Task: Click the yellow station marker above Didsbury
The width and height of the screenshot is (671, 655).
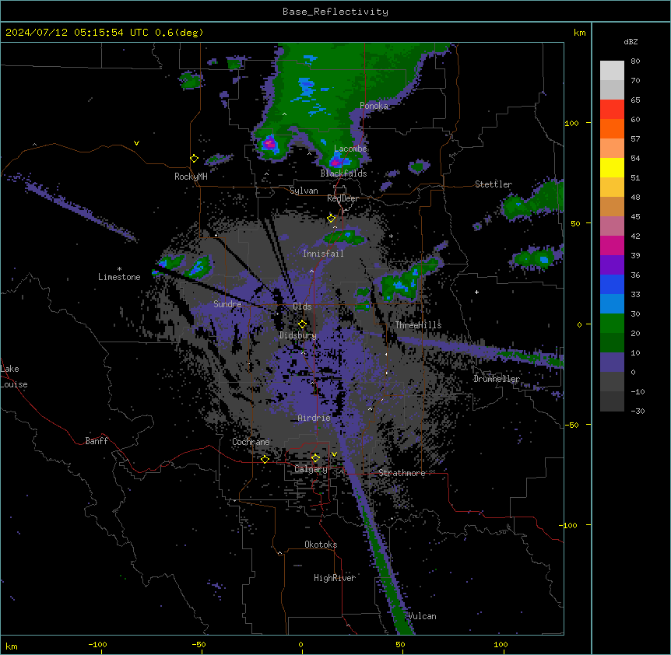Action: [302, 324]
